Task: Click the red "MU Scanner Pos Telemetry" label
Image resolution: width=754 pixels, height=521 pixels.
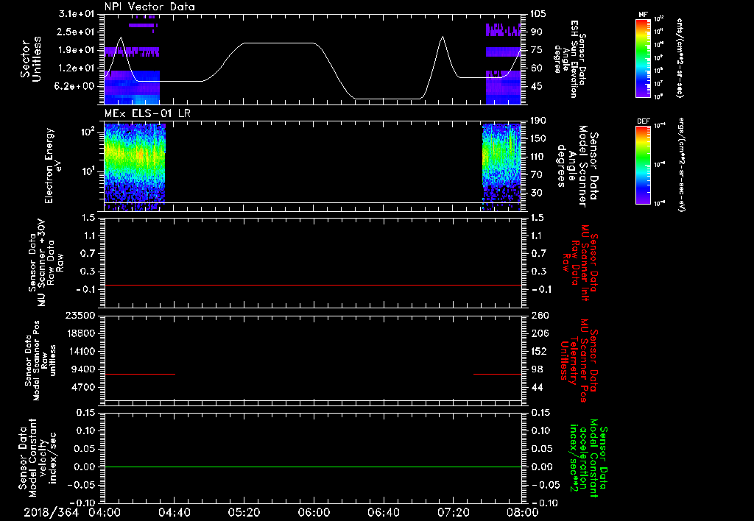Action: tap(579, 361)
